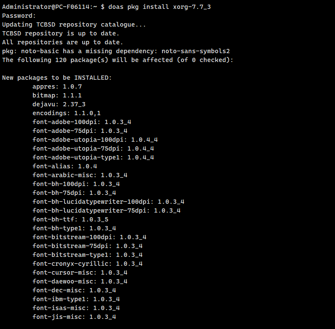The height and width of the screenshot is (329, 335).
Task: Select the font-alias 1.0.4 line
Action: pyautogui.click(x=65, y=166)
